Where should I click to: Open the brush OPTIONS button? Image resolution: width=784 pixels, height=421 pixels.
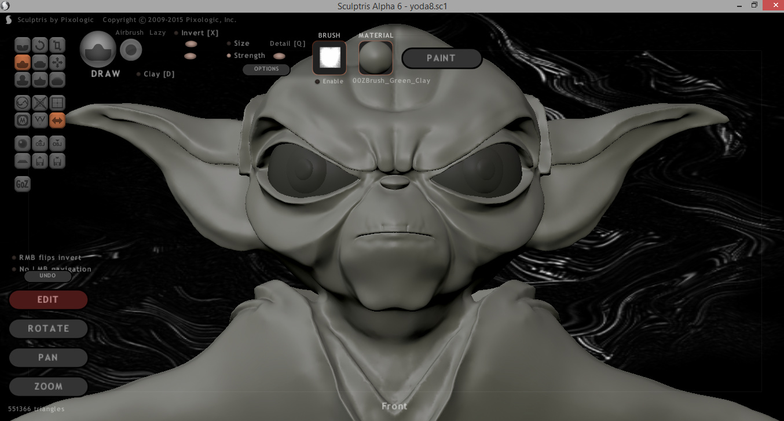(266, 69)
